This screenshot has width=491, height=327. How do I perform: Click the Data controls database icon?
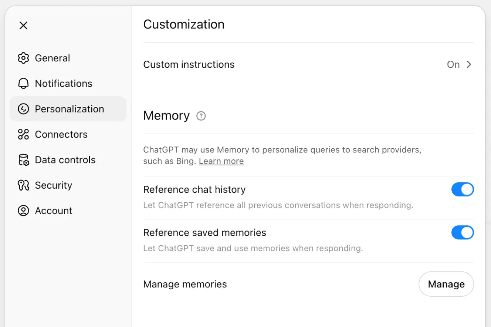(x=23, y=160)
